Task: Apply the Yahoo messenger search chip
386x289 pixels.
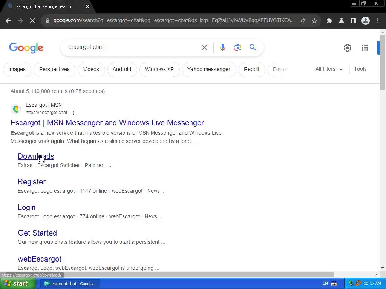Action: click(209, 69)
